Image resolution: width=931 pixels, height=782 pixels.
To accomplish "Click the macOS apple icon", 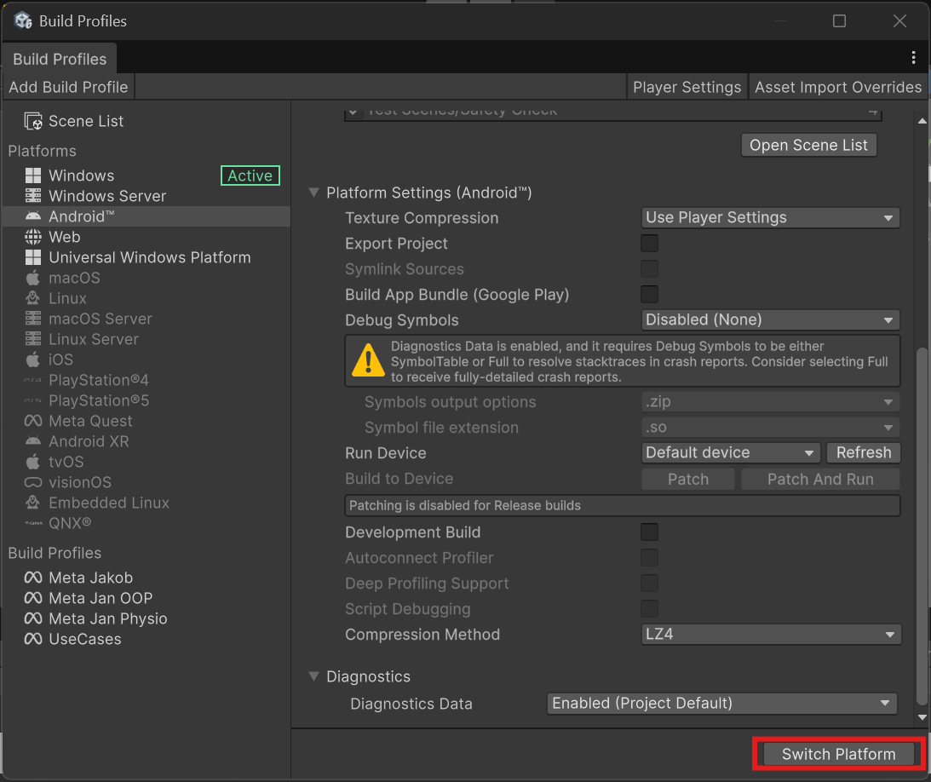I will (x=33, y=278).
